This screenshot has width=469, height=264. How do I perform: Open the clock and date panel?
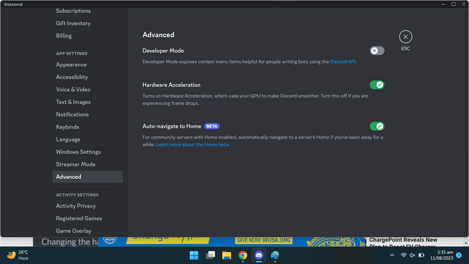[441, 255]
